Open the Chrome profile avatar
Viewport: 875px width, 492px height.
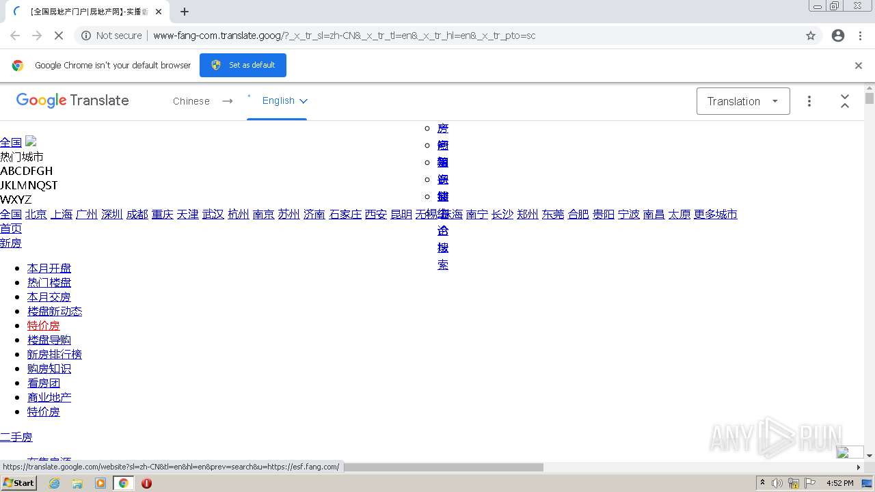coord(838,36)
